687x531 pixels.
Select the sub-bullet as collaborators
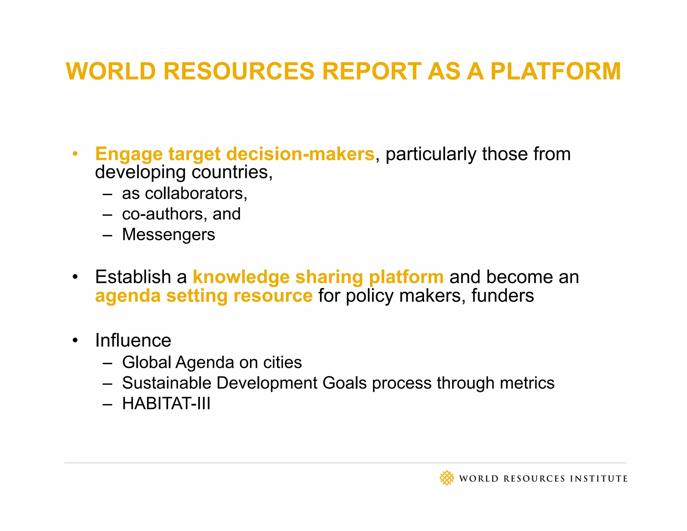[184, 194]
